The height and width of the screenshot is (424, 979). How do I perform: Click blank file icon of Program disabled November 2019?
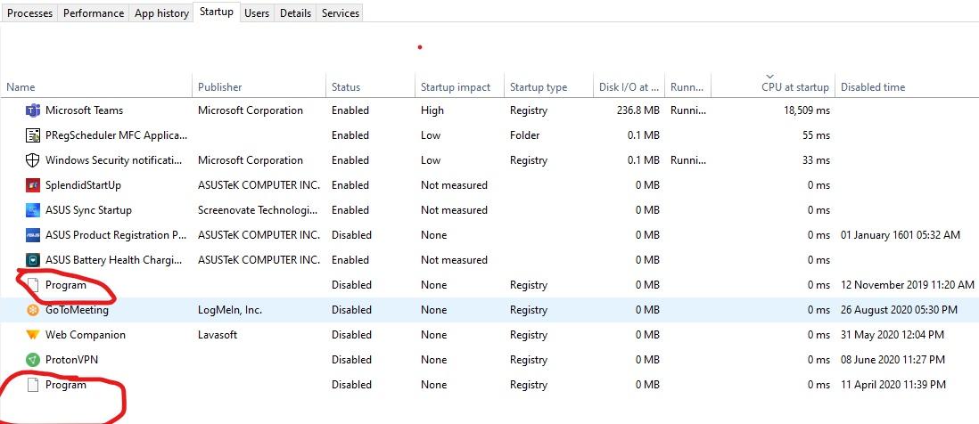[x=32, y=285]
